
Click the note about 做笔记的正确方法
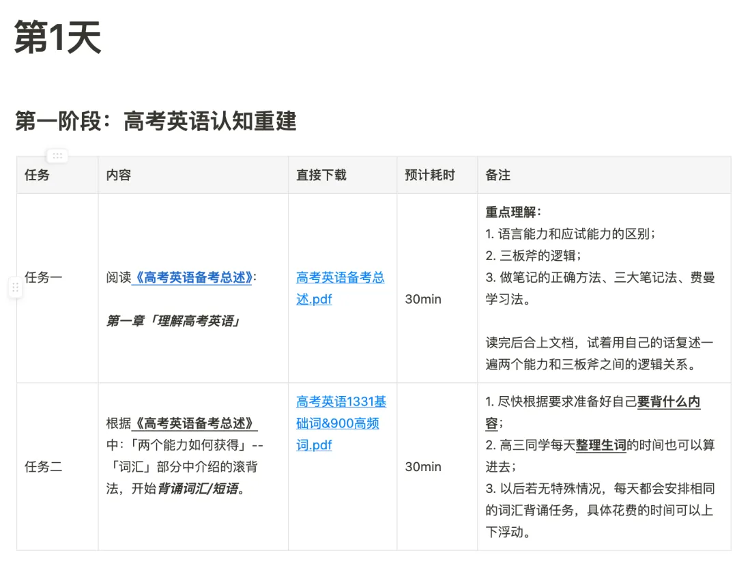coord(601,288)
